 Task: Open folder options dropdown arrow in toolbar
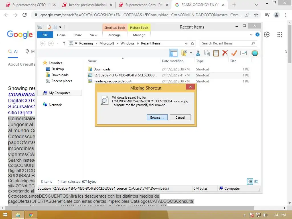[x=191, y=53]
